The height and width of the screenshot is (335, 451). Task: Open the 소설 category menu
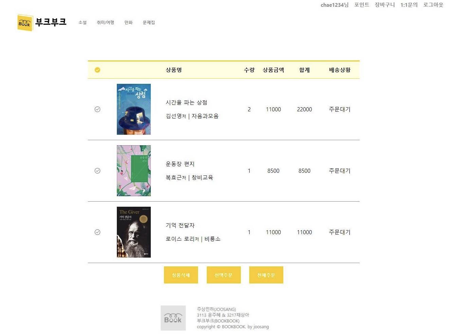[83, 22]
